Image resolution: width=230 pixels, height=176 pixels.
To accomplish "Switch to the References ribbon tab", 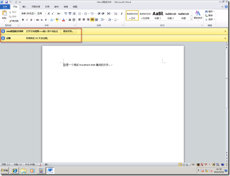I will [x=47, y=7].
